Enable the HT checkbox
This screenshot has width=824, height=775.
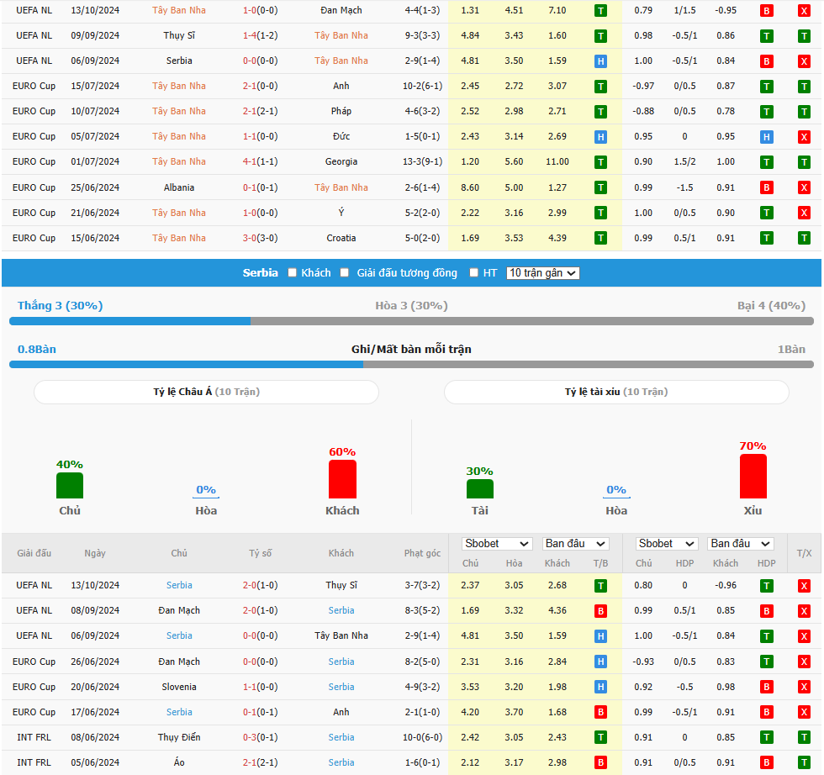tap(473, 272)
